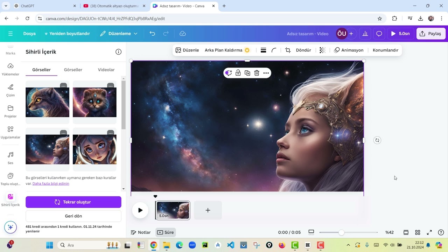Enter fullscreen presentation mode
Viewport: 448px width, 252px height.
429,232
